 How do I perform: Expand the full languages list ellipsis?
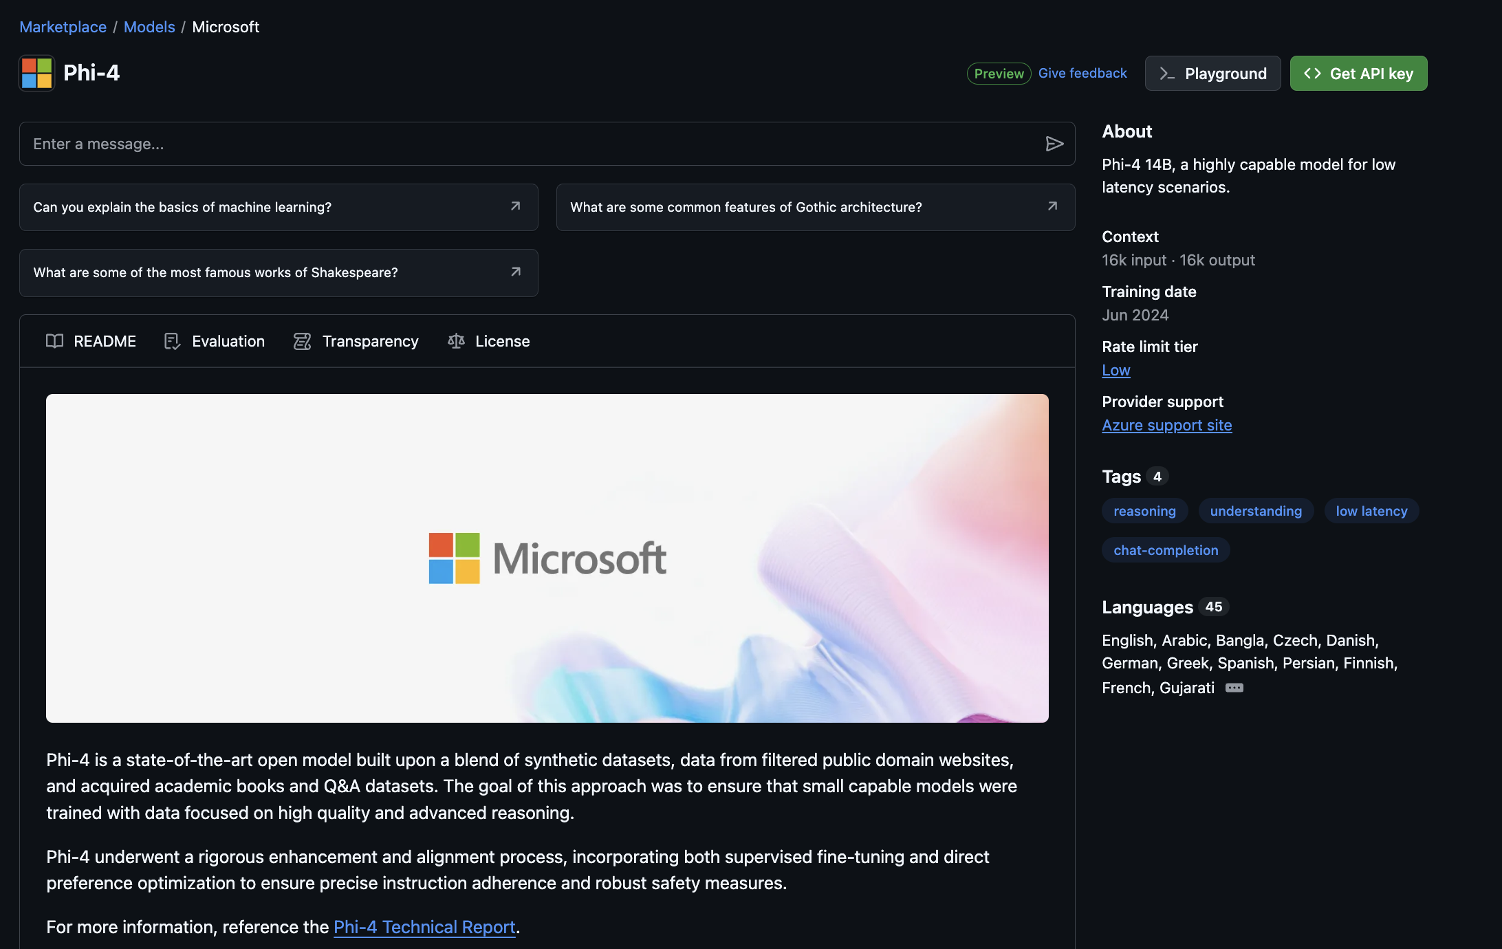point(1234,688)
